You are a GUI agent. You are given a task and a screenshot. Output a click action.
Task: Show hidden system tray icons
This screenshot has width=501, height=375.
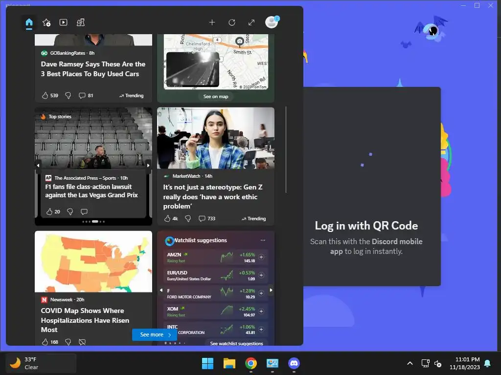tap(410, 363)
